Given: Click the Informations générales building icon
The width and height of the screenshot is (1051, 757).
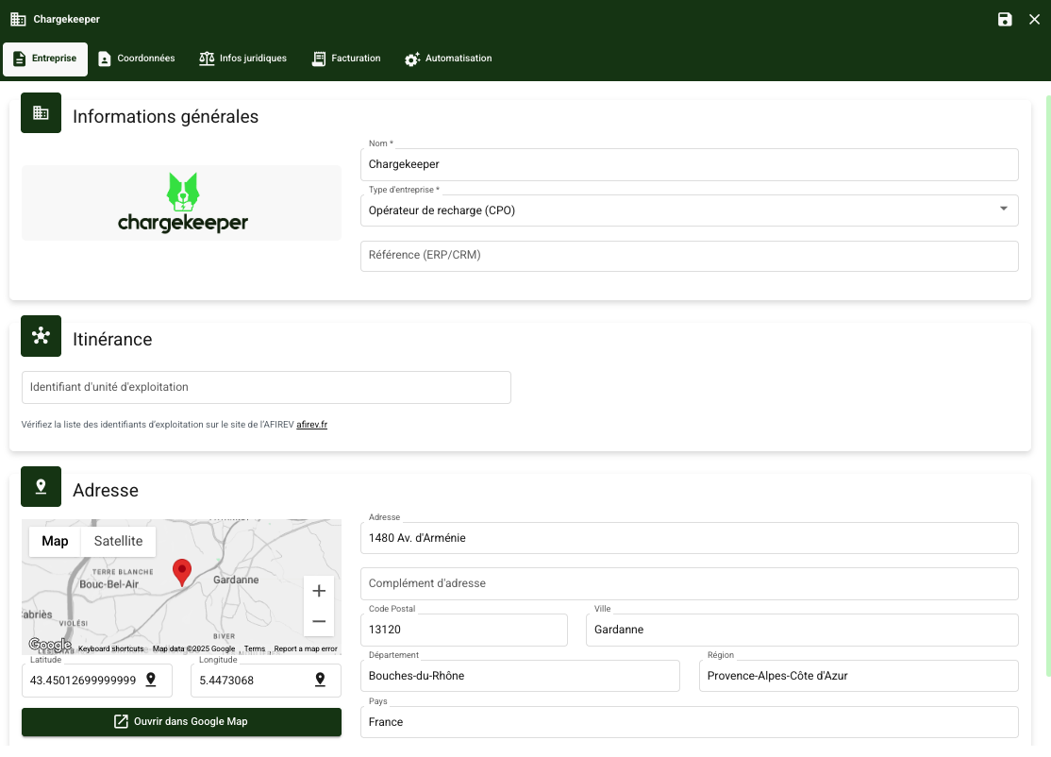Looking at the screenshot, I should [41, 113].
